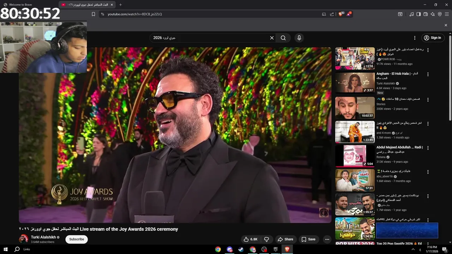
Task: Open options menu for 1:55:37 podcast video
Action: coord(428,196)
